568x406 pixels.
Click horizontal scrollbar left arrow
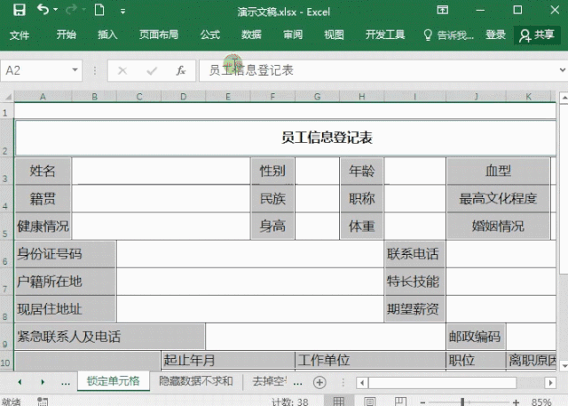pyautogui.click(x=361, y=382)
